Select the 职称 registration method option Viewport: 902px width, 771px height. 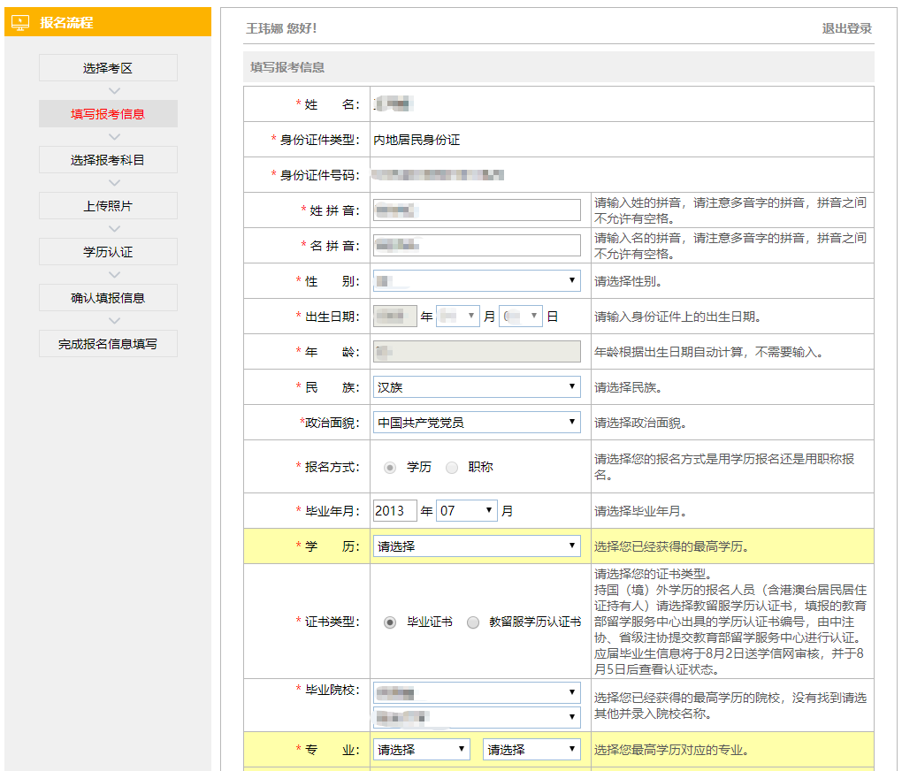click(x=452, y=467)
